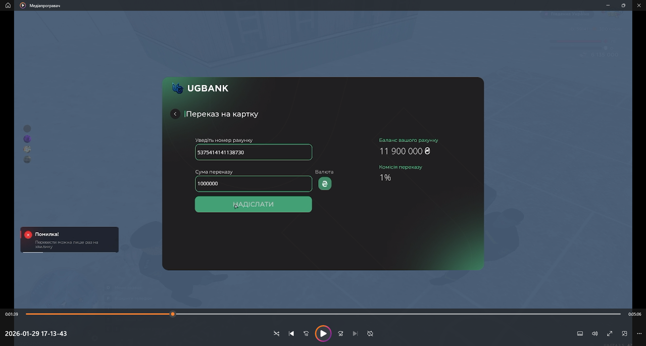
Task: Click the back arrow beside Переказ на картку
Action: tap(175, 114)
